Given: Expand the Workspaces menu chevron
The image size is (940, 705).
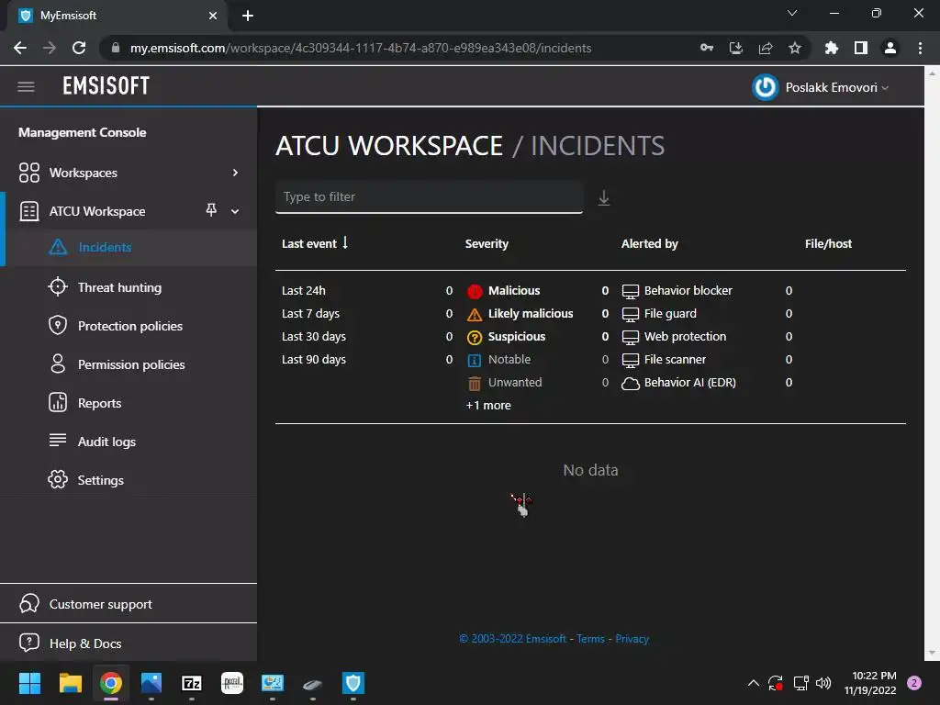Looking at the screenshot, I should [x=235, y=173].
